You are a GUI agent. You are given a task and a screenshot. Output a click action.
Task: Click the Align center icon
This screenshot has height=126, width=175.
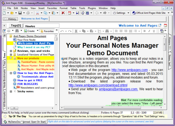(121, 31)
